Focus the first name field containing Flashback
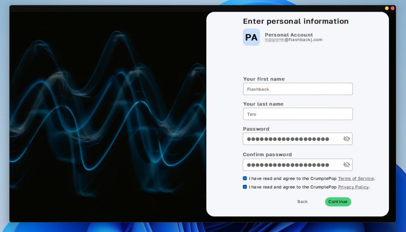 click(x=298, y=89)
